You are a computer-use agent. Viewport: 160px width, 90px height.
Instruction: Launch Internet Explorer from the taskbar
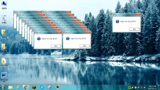(18, 87)
